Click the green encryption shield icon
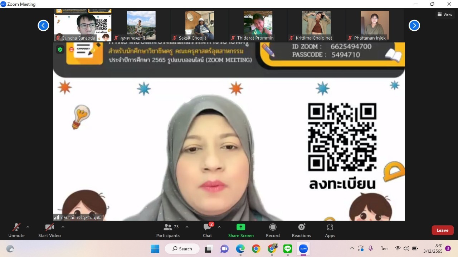Screen dimensions: 458x257 pos(60,50)
